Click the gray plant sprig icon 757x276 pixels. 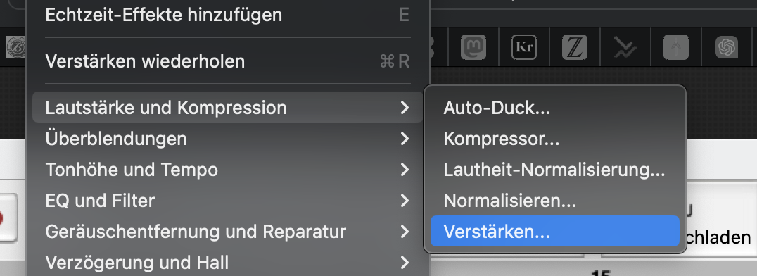676,47
